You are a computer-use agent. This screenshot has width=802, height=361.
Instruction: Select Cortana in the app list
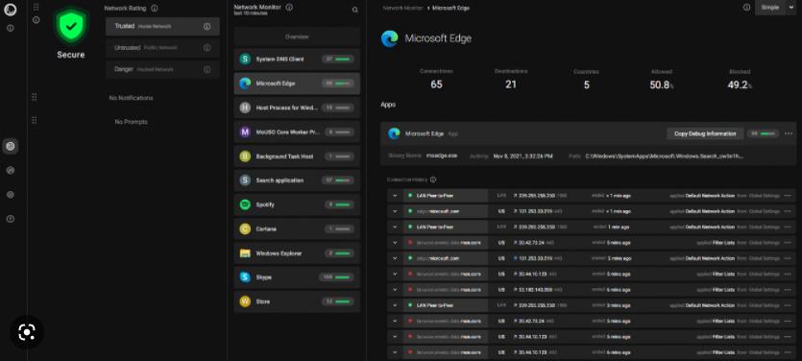297,229
